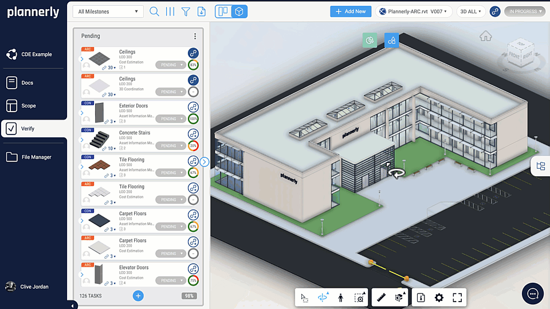Click the Add New button
The height and width of the screenshot is (309, 550).
(x=350, y=11)
